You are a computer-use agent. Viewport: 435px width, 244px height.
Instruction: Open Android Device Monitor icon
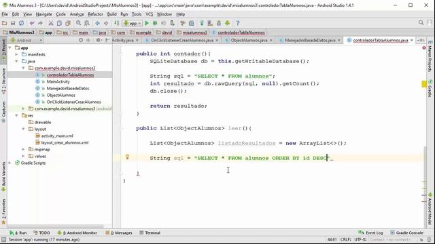click(227, 23)
